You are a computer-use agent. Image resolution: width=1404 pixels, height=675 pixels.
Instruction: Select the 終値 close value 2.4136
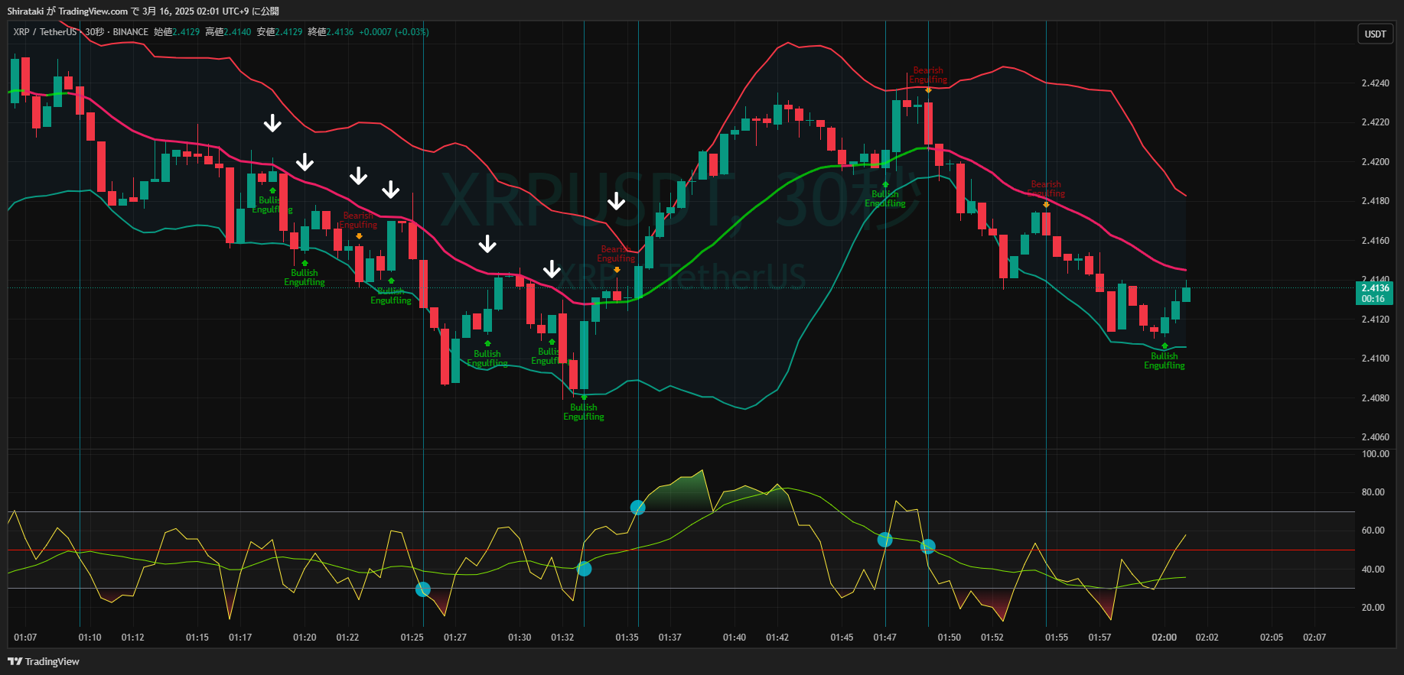click(x=340, y=32)
